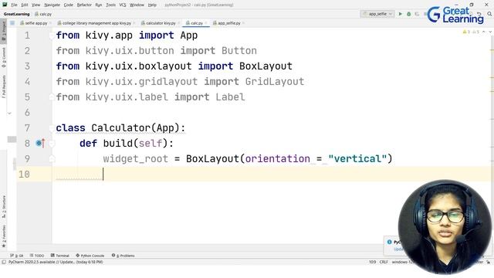Click the editor vertical scrollbar error stripe
494x278 pixels.
coord(492,136)
